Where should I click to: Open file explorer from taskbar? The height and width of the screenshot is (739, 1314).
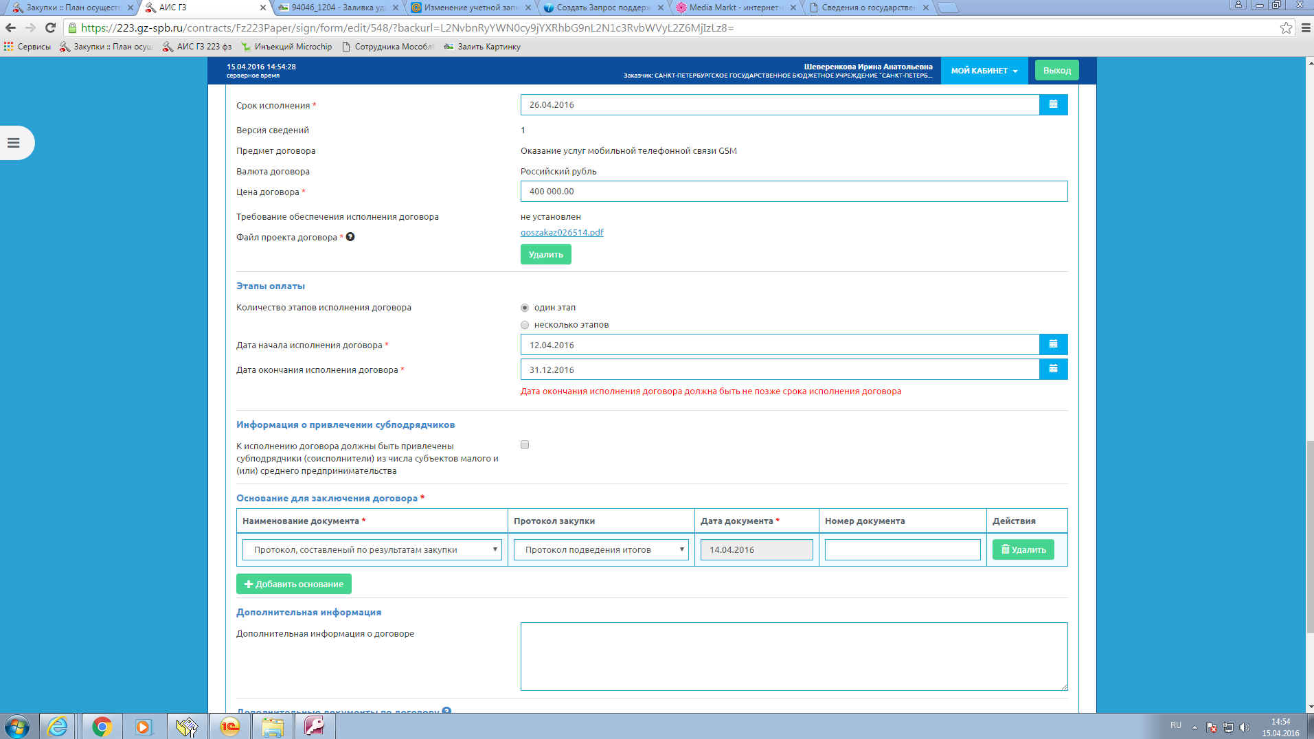272,727
